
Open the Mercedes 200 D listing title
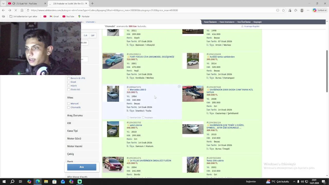tap(138, 90)
